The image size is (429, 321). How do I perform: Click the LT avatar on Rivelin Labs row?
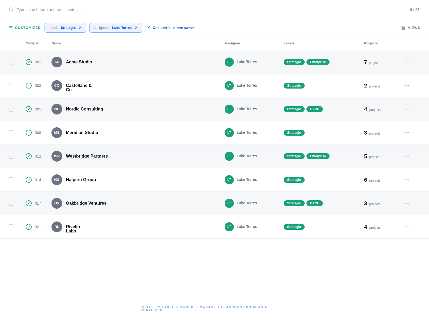(x=229, y=227)
